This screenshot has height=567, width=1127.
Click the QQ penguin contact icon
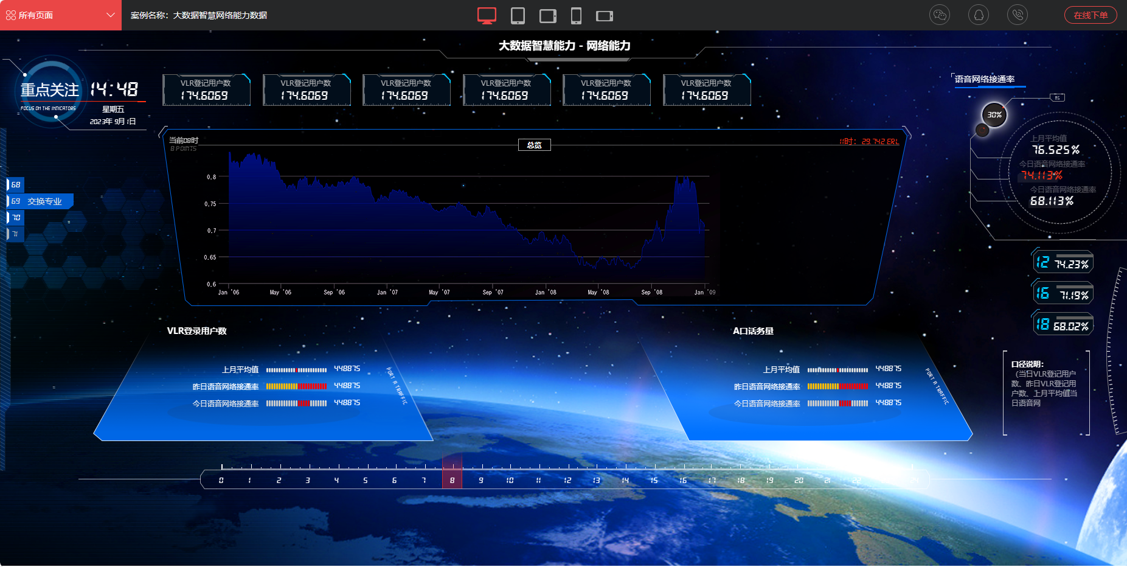point(979,15)
